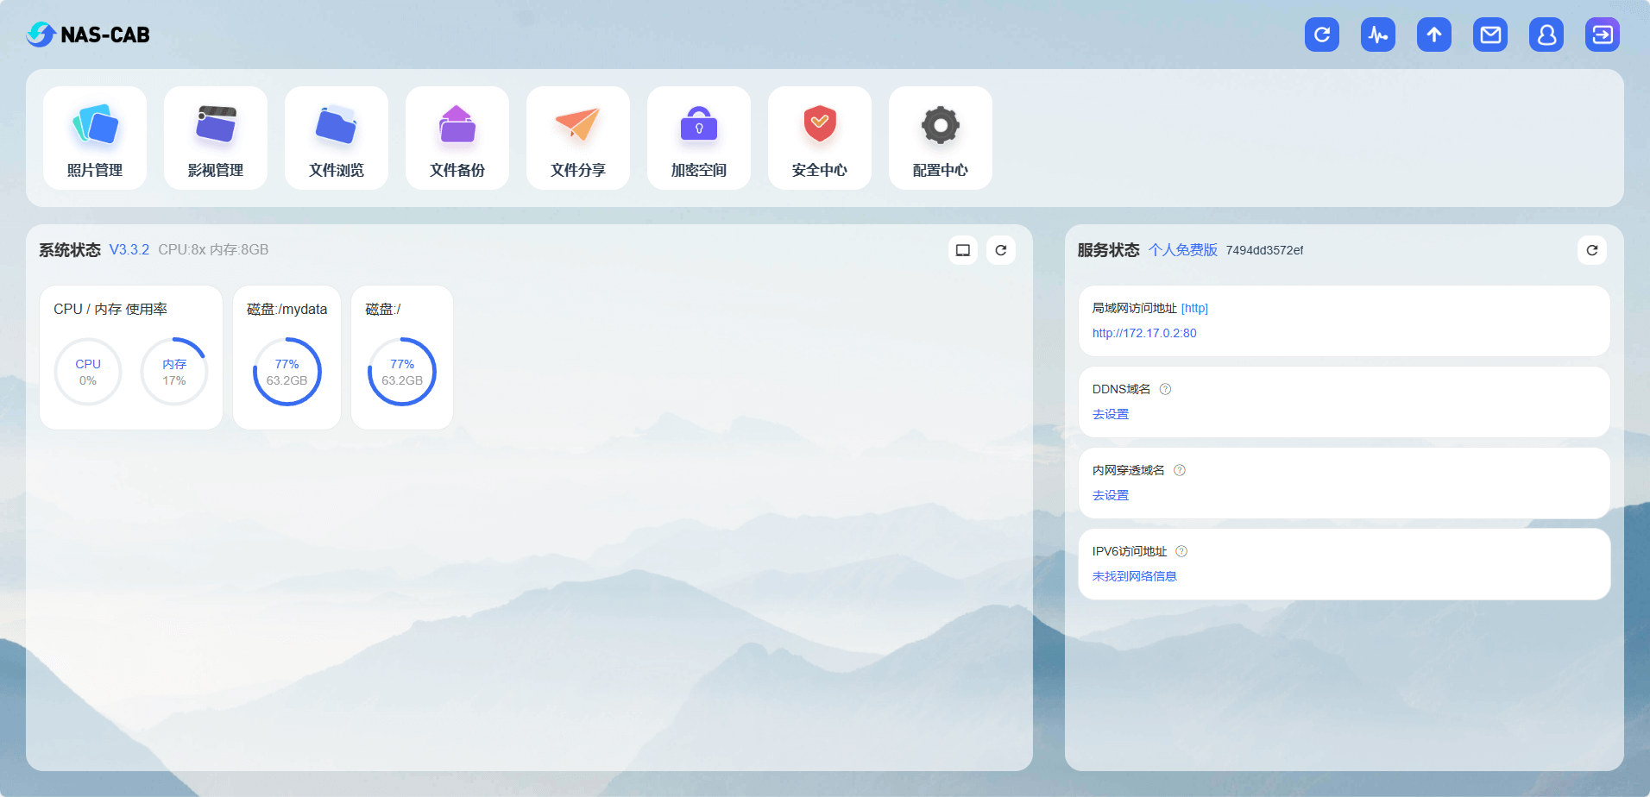Open the 照片管理 photo management app
This screenshot has width=1650, height=797.
(x=95, y=138)
